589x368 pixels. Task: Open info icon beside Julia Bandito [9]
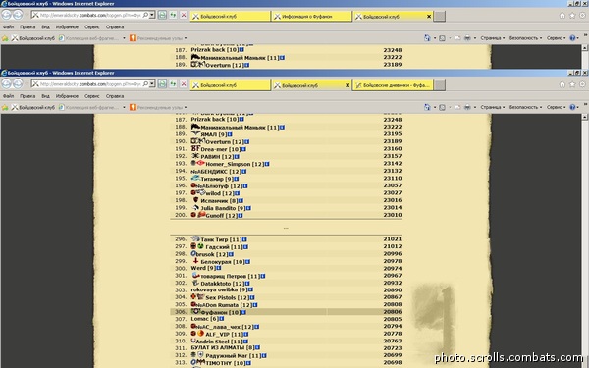[x=248, y=208]
